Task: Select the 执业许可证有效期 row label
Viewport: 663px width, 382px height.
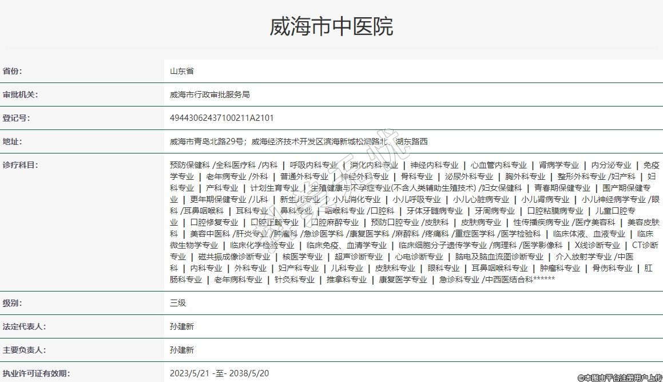Action: [x=36, y=373]
